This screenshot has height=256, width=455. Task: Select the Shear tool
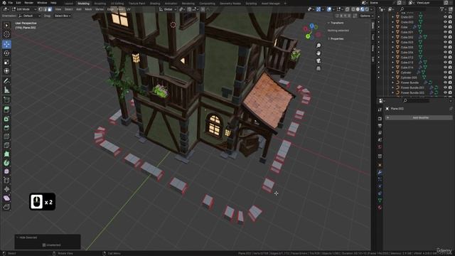[x=6, y=198]
